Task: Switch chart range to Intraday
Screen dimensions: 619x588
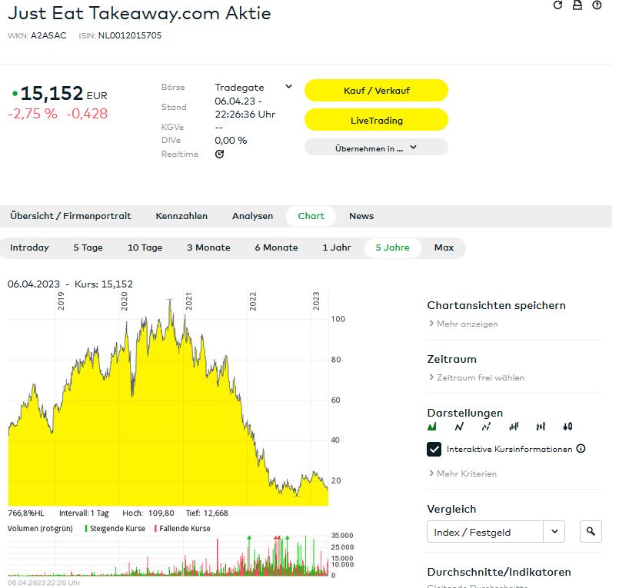Action: (x=29, y=247)
